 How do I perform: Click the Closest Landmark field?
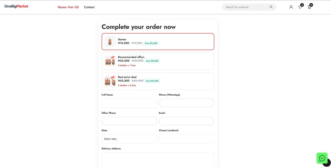pyautogui.click(x=186, y=139)
